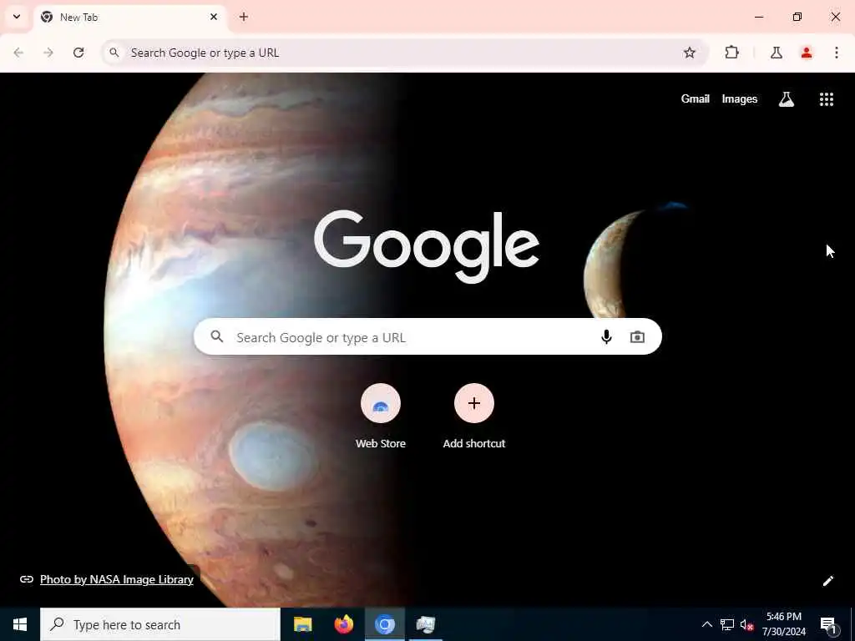This screenshot has width=855, height=641.
Task: Go forward with the forward arrow
Action: tap(48, 53)
